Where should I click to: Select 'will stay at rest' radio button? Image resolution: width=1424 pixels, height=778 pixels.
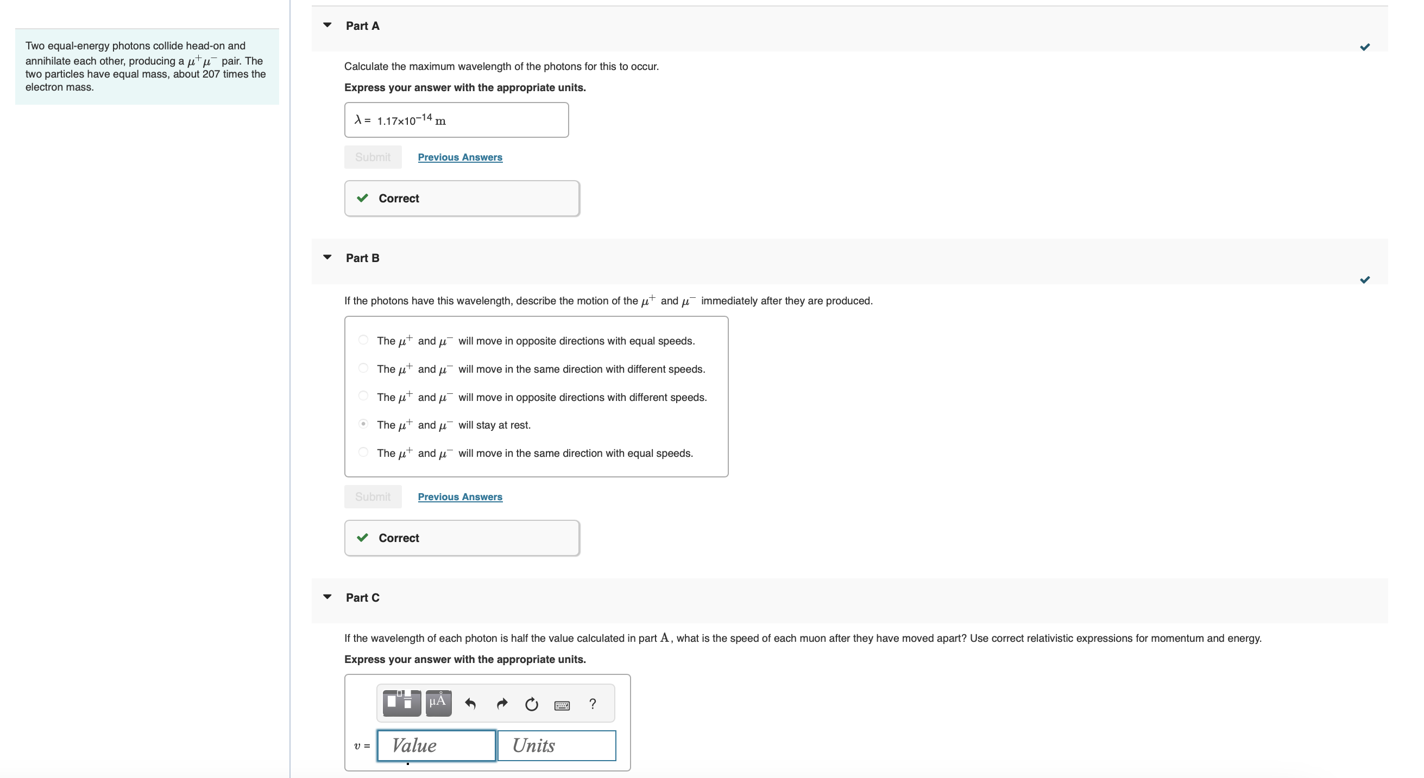click(x=363, y=424)
